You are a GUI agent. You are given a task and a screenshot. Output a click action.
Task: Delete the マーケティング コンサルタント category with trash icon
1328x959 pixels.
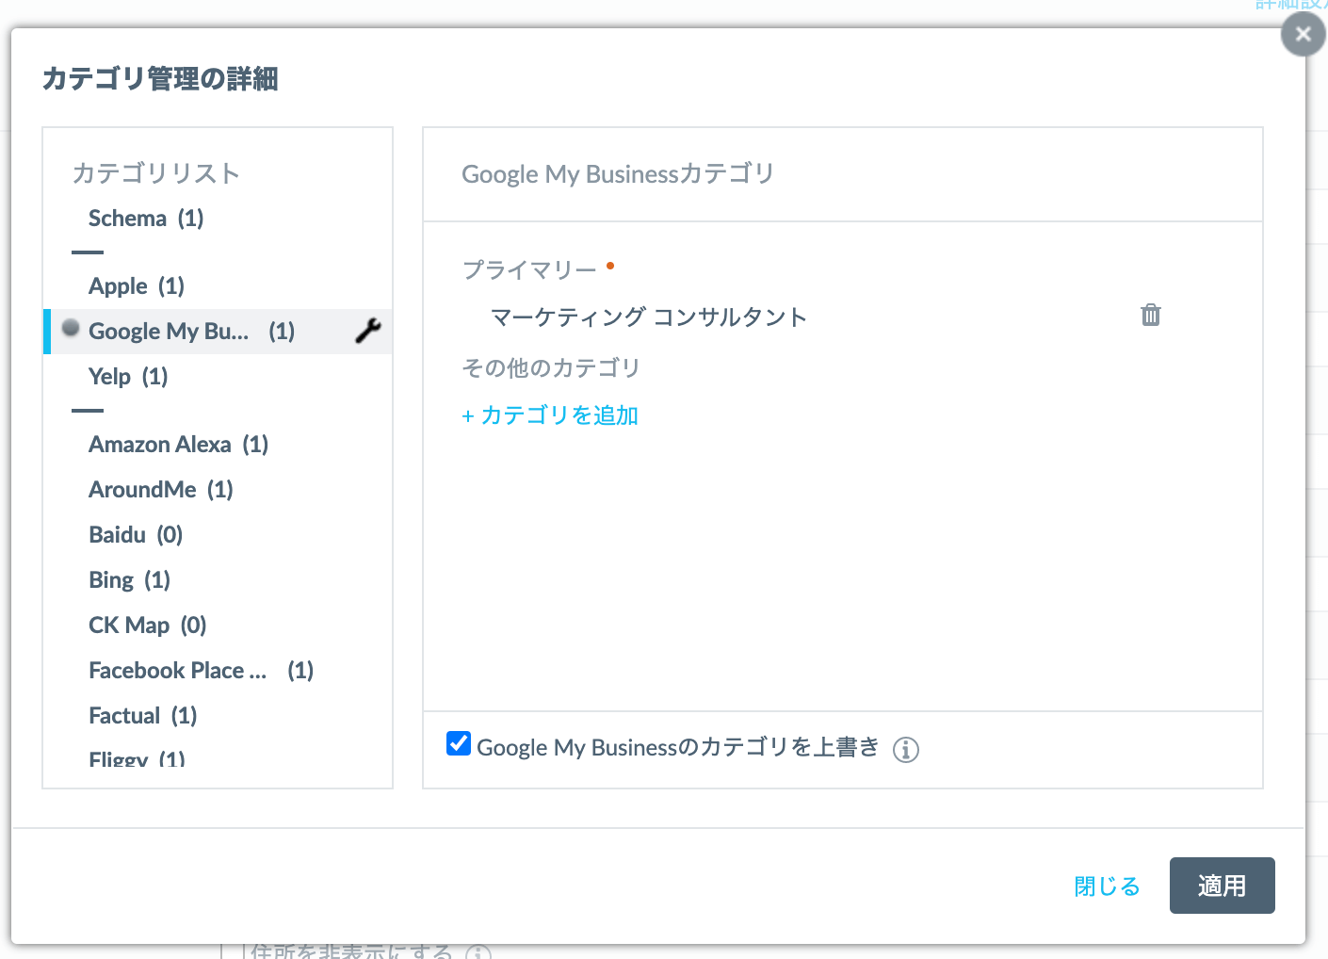(x=1151, y=315)
